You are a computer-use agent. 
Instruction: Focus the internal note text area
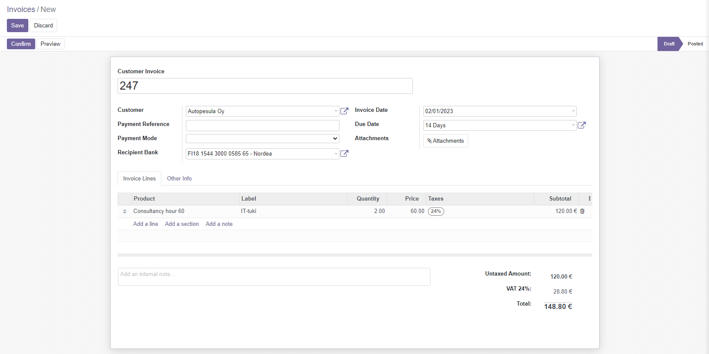[274, 277]
